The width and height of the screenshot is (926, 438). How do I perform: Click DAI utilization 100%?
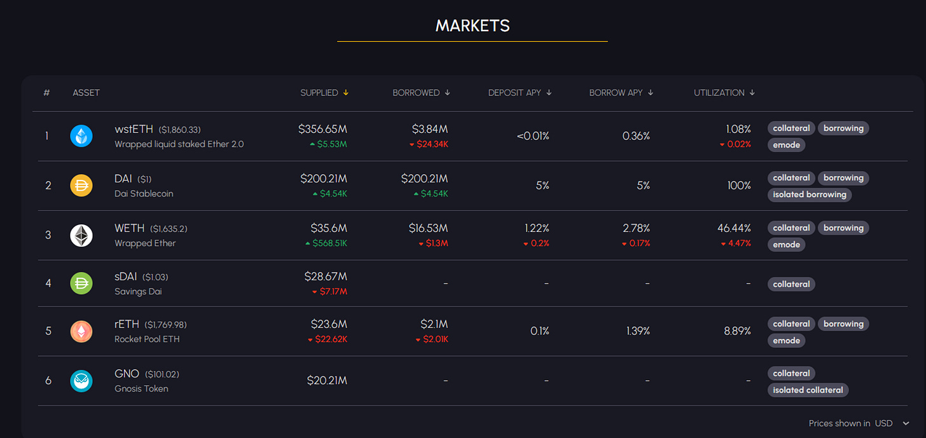[x=738, y=186]
